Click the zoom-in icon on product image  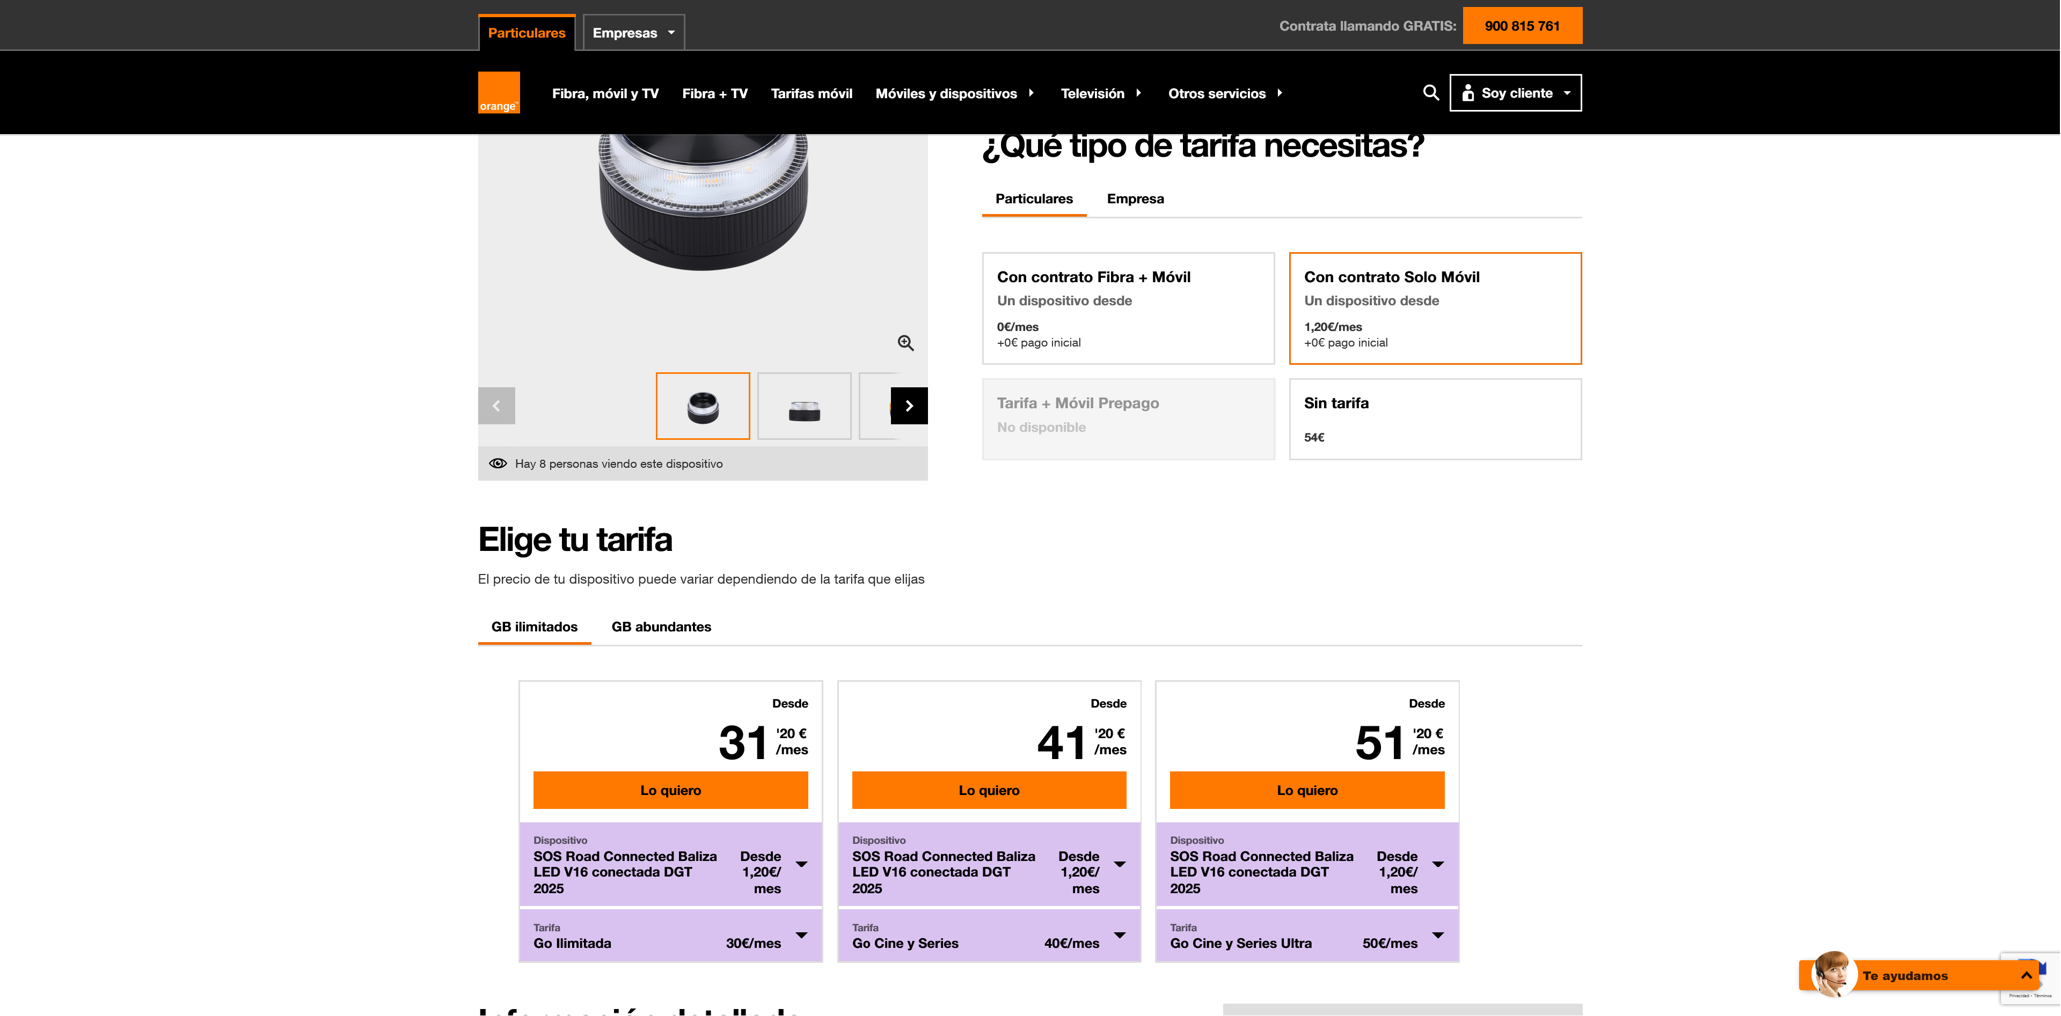(905, 343)
